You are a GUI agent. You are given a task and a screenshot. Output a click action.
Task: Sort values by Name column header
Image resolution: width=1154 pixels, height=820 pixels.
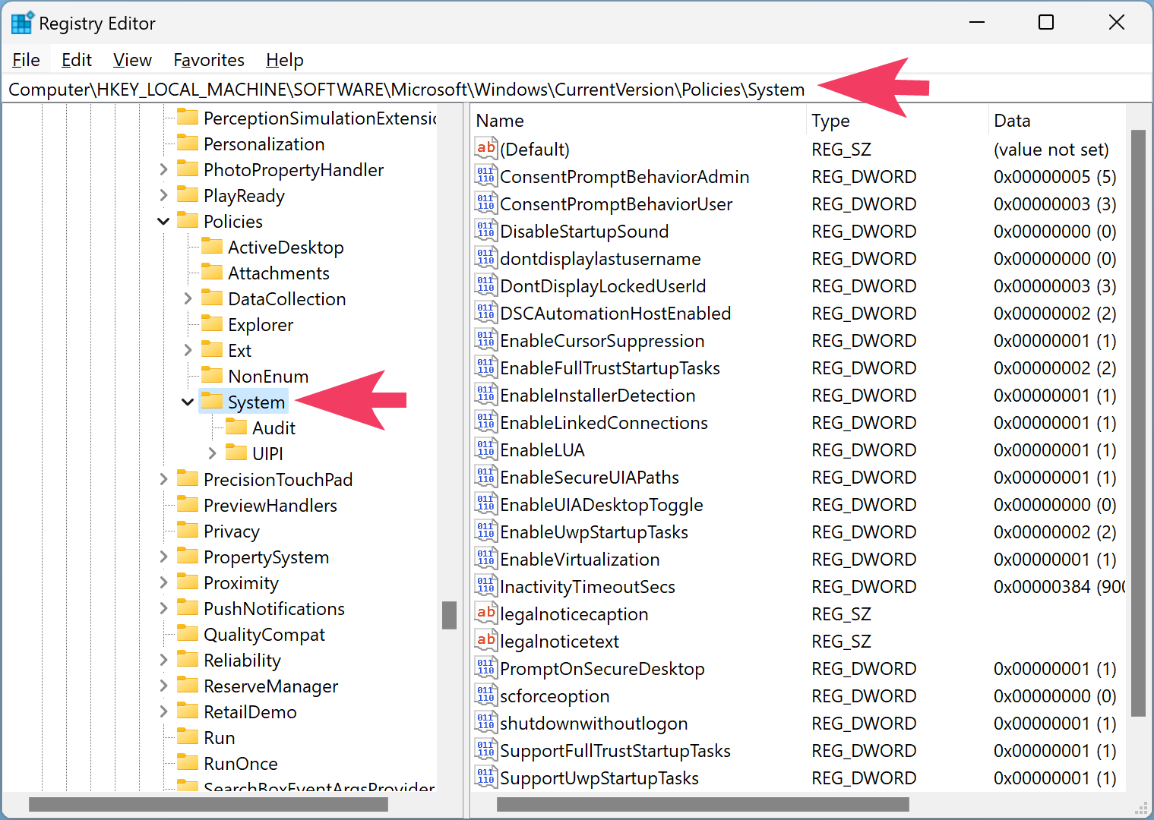[x=638, y=121]
